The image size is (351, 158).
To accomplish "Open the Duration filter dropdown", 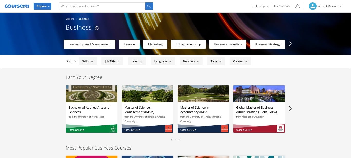I will pyautogui.click(x=191, y=61).
